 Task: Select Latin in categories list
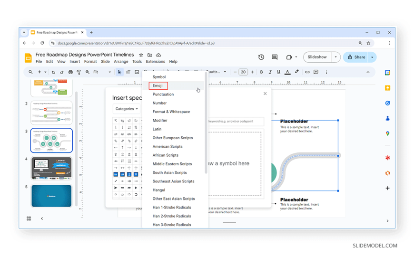(157, 129)
